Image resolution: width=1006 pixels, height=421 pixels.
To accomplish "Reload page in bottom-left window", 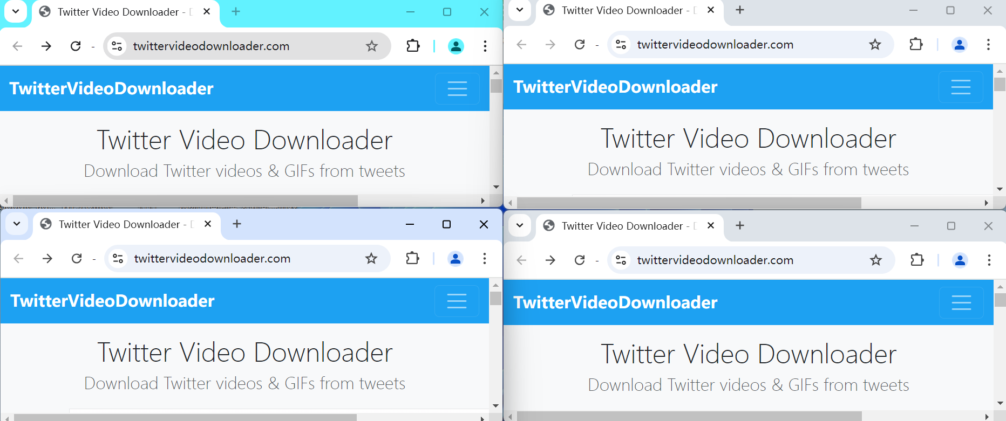I will [x=77, y=259].
